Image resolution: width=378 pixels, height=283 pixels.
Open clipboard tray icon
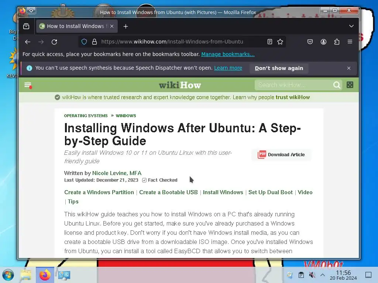point(301,275)
